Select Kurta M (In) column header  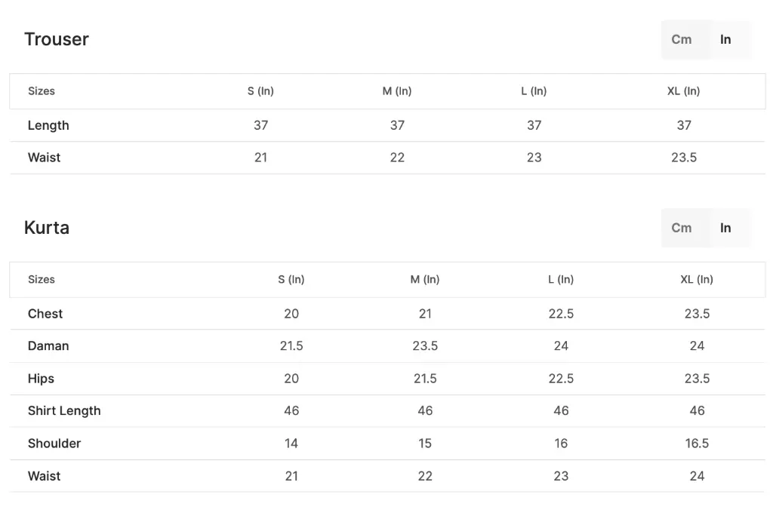coord(425,280)
